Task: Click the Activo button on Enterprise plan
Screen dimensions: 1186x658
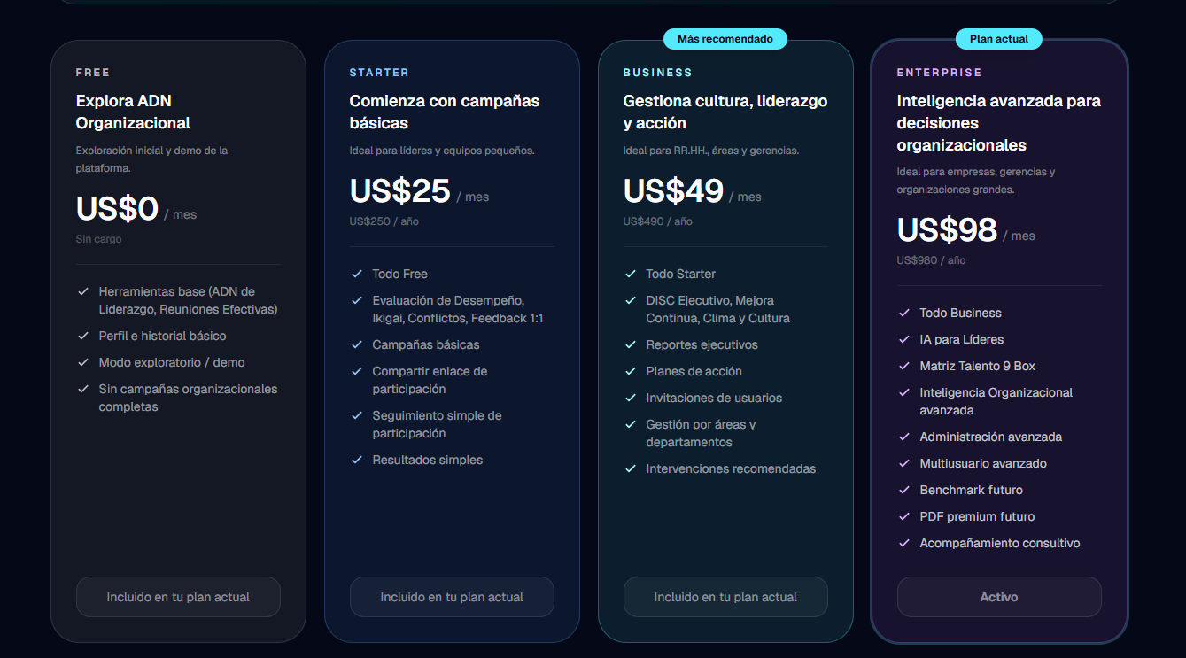Action: (x=999, y=597)
